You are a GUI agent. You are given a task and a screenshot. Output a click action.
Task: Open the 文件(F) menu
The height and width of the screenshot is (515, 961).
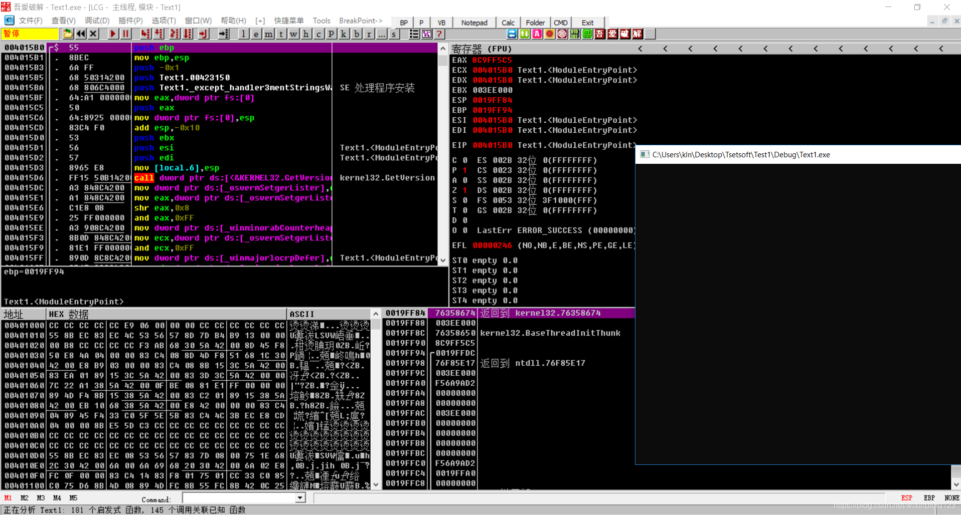click(x=31, y=21)
